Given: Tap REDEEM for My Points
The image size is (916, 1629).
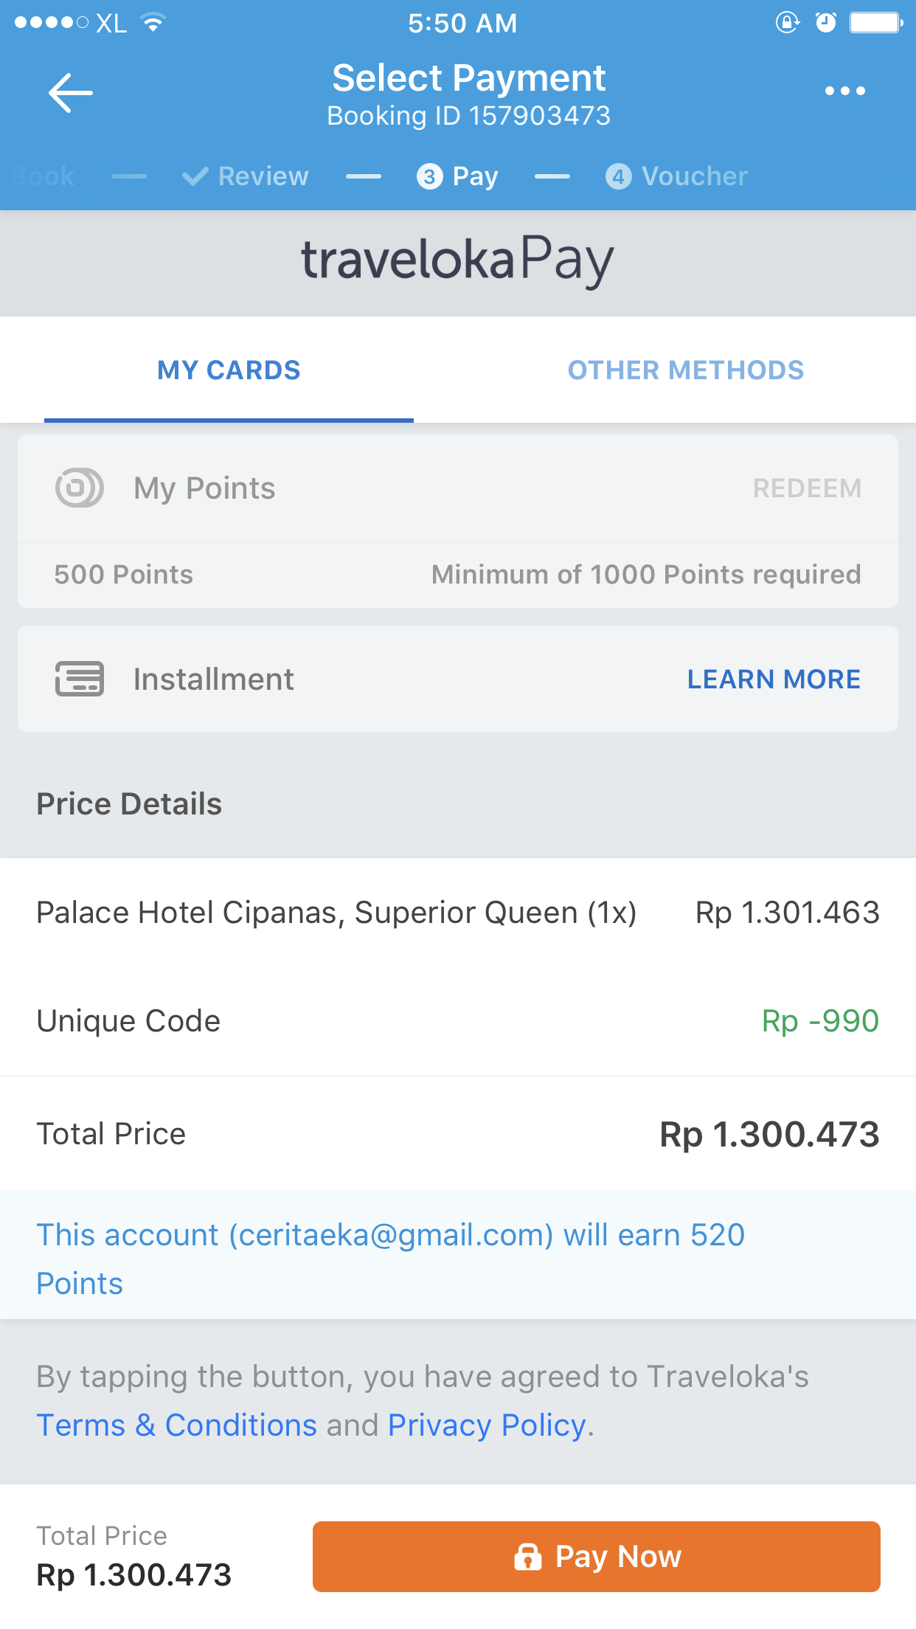Looking at the screenshot, I should [806, 488].
